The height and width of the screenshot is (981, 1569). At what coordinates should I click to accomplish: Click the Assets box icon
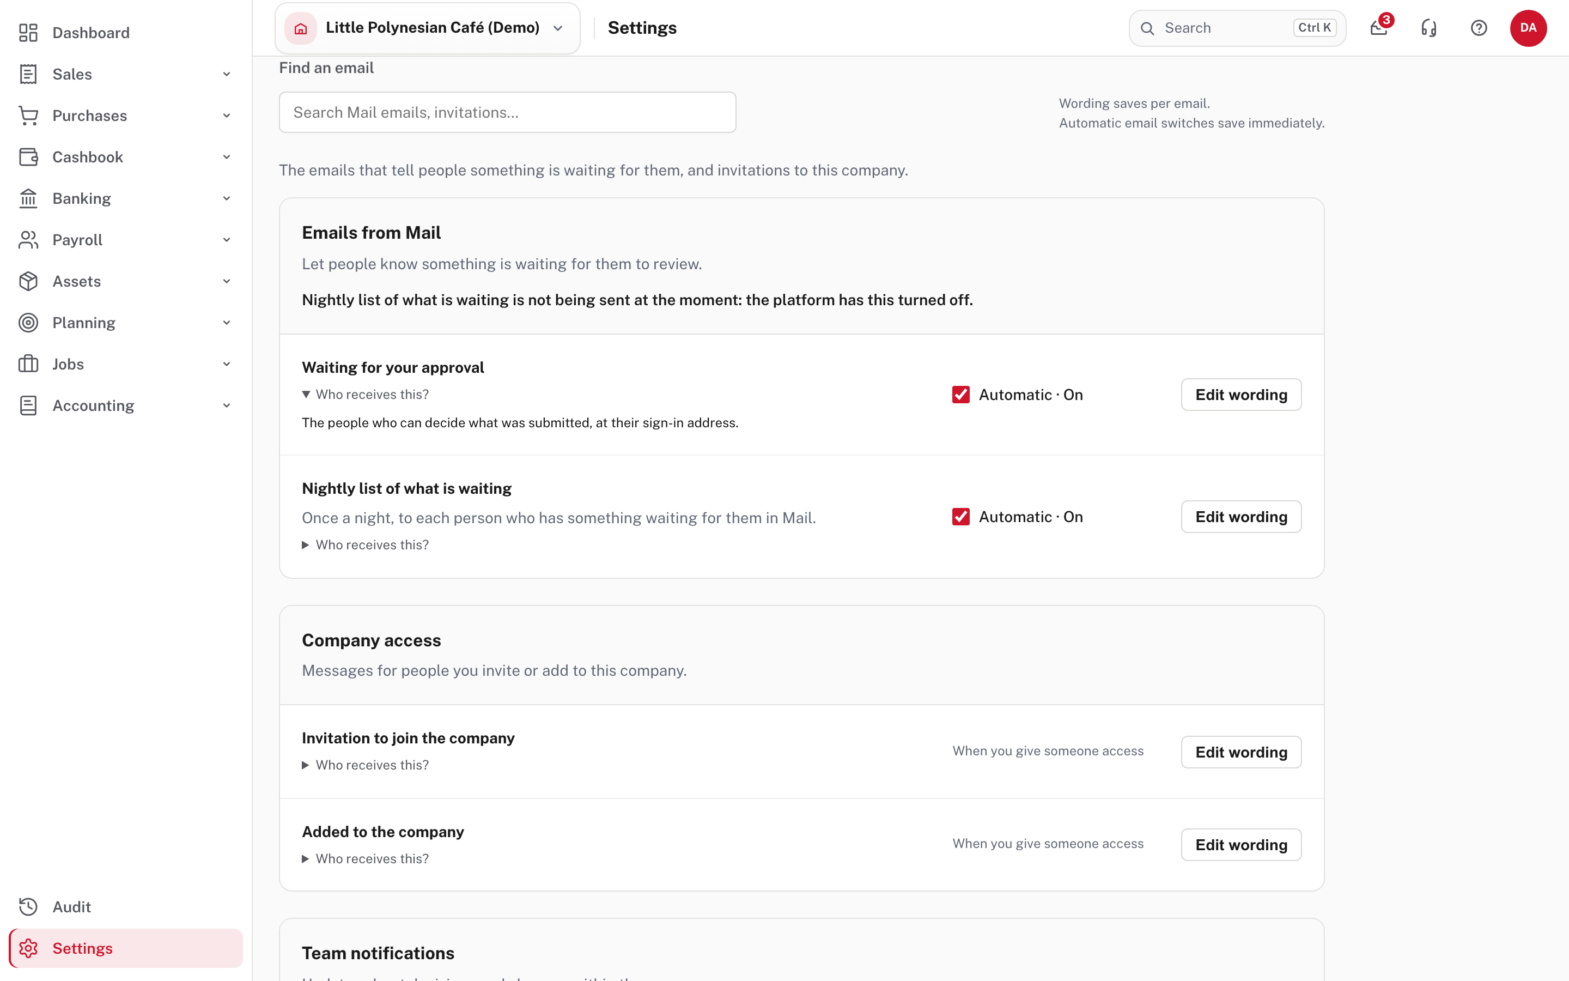click(x=28, y=282)
